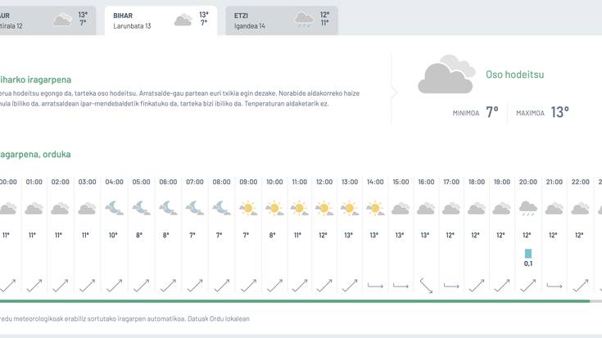
Task: Click the 18:00 cloudy weather icon
Action: coord(477,209)
